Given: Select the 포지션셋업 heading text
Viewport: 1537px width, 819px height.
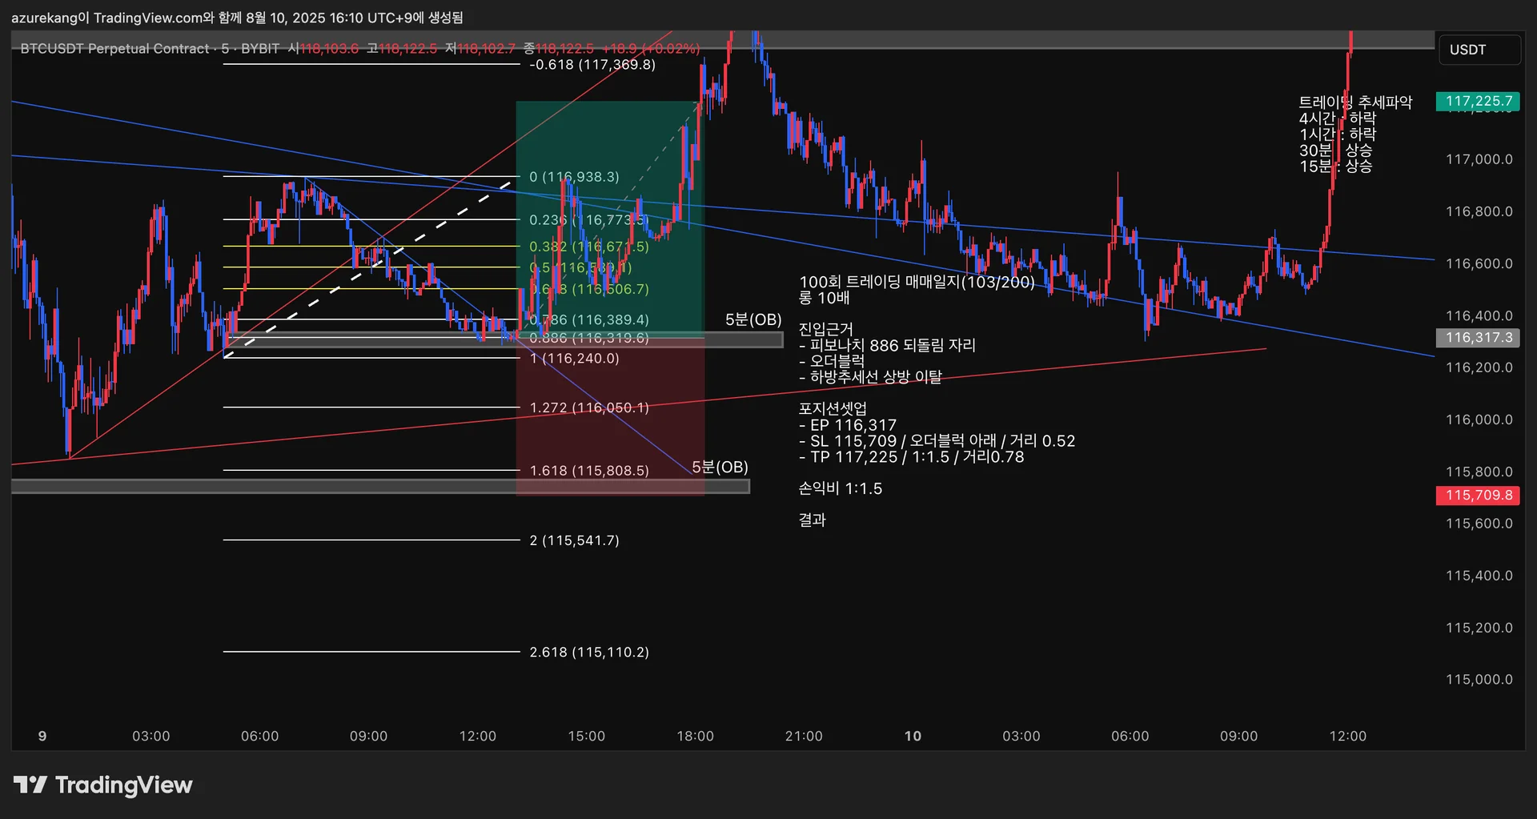Looking at the screenshot, I should (833, 408).
